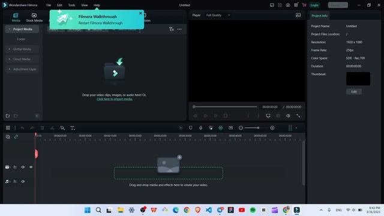The height and width of the screenshot is (216, 384).
Task: Delete folder icon in media panel
Action: (x=16, y=116)
